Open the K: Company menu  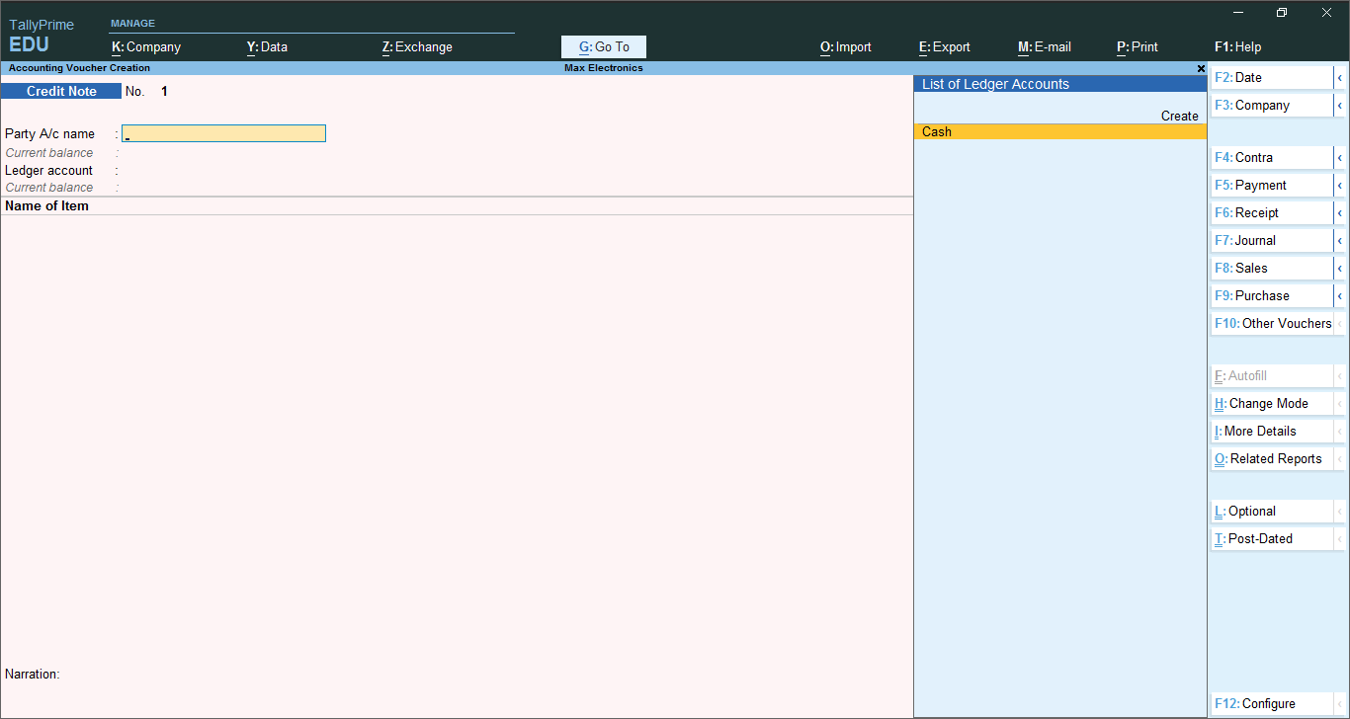(x=146, y=46)
